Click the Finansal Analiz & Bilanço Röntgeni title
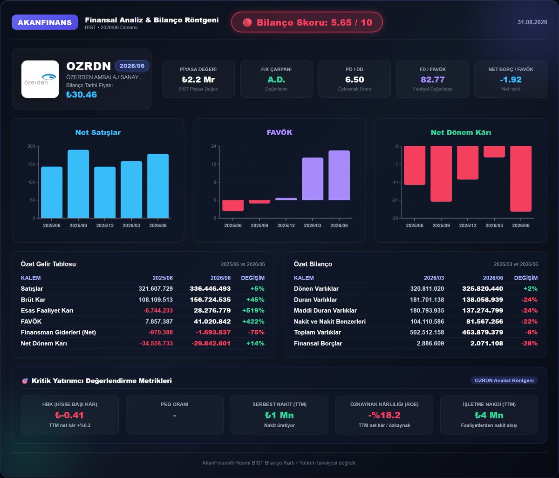This screenshot has width=559, height=478. coord(152,20)
